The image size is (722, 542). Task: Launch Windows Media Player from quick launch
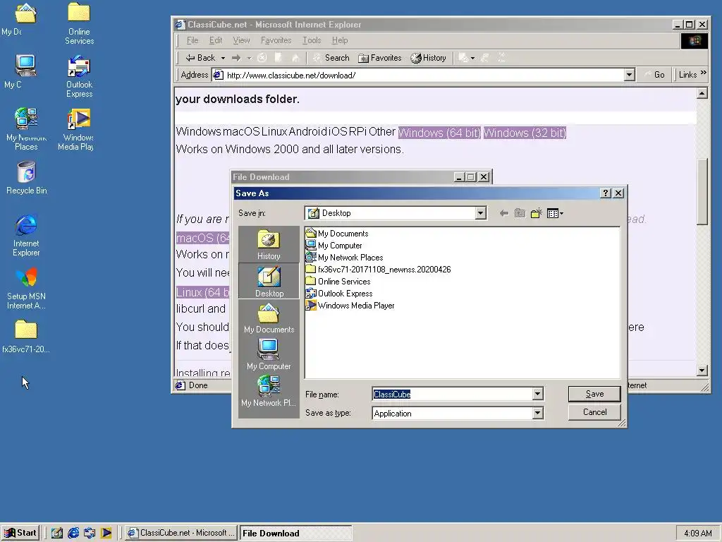click(106, 533)
